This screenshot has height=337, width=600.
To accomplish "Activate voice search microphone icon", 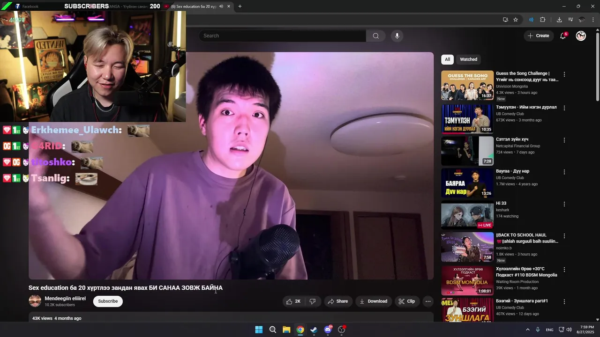I will 397,36.
